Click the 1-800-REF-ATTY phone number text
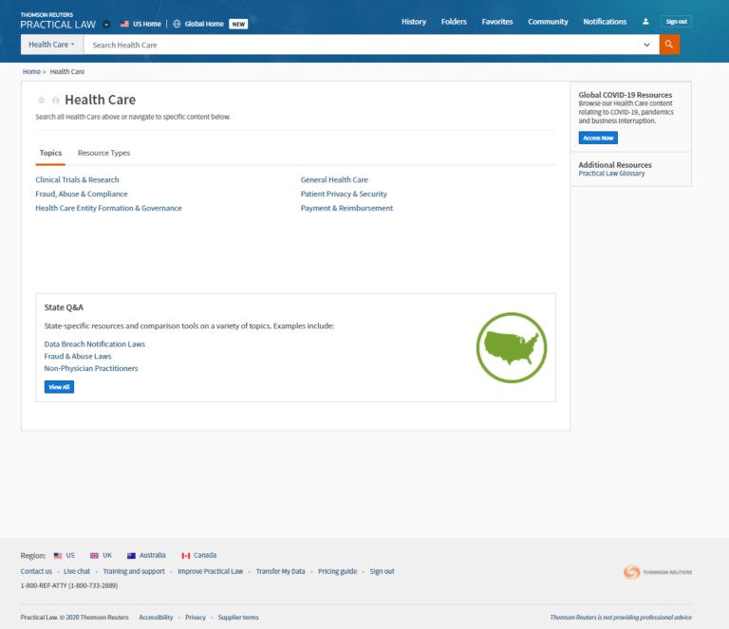Image resolution: width=729 pixels, height=629 pixels. [68, 585]
